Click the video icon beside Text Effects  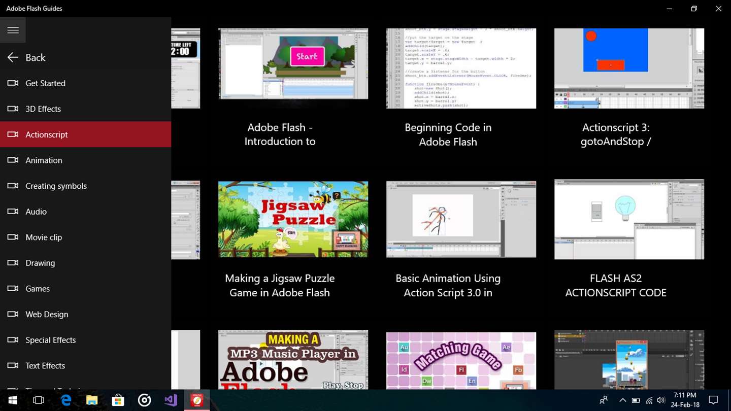click(13, 366)
